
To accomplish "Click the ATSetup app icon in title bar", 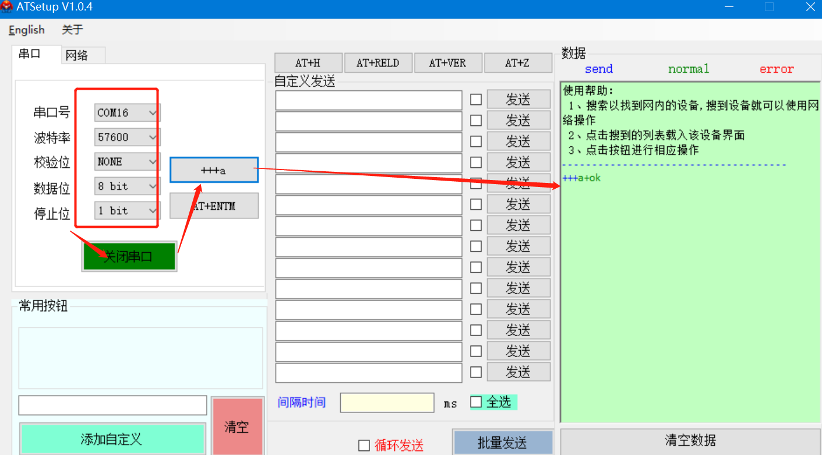I will pyautogui.click(x=8, y=7).
